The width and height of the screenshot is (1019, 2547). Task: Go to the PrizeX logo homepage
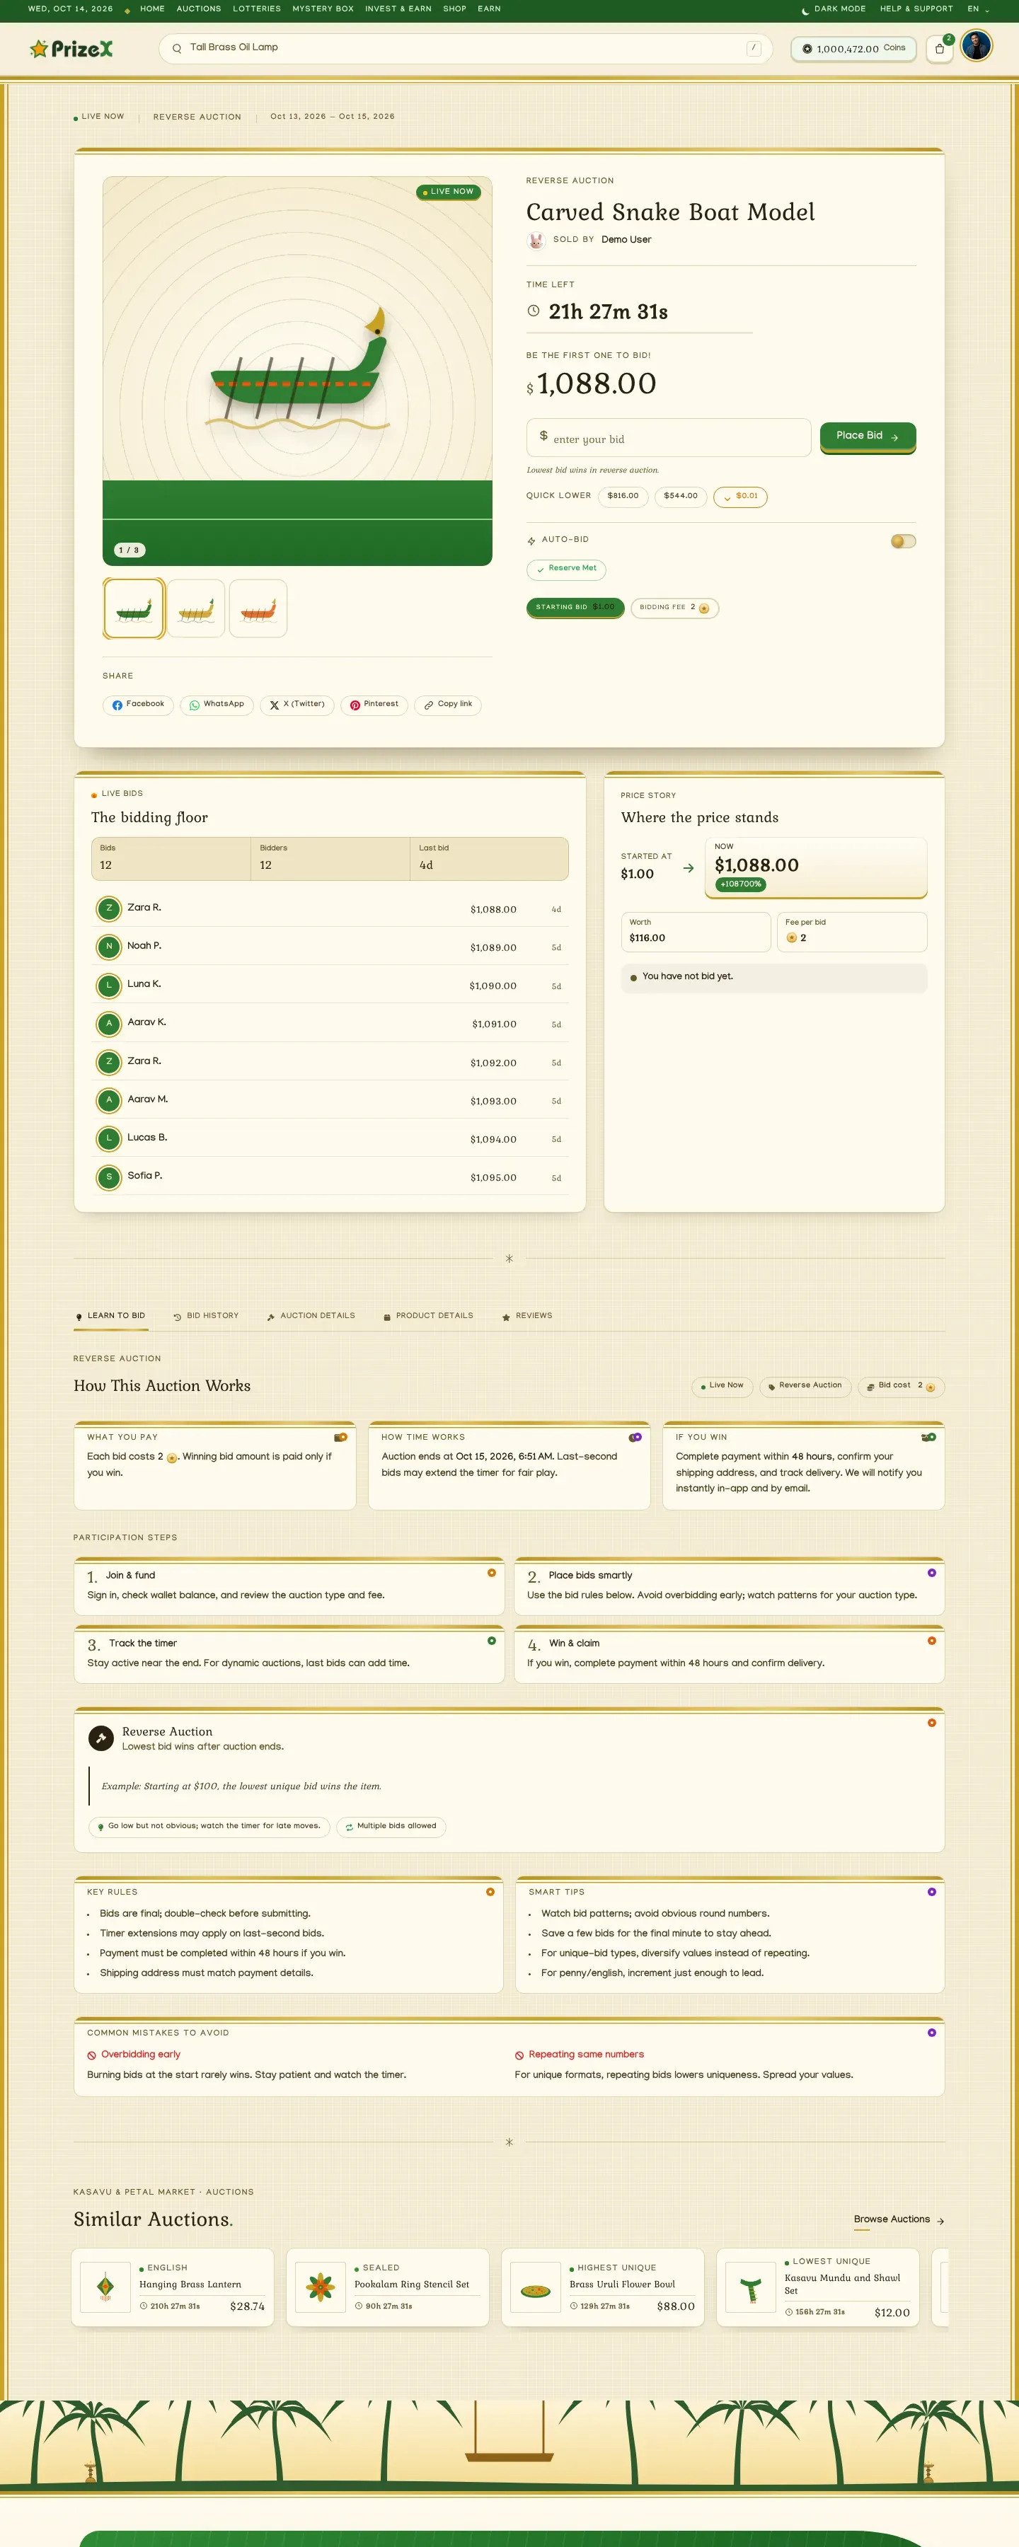coord(71,48)
